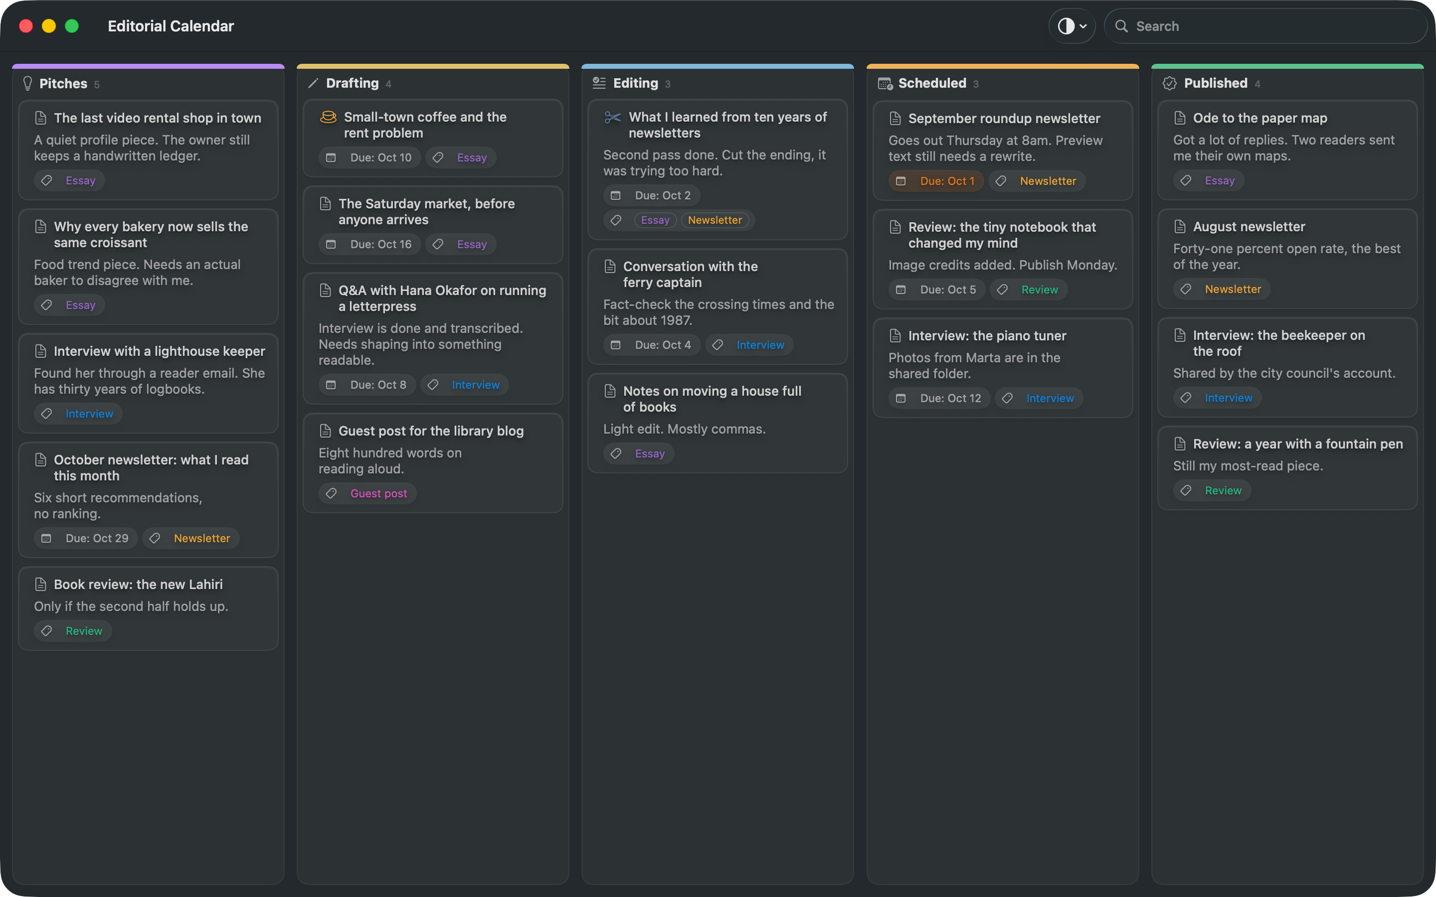This screenshot has height=897, width=1436.
Task: Click the Interview tag on ferry captain card
Action: tap(749, 345)
